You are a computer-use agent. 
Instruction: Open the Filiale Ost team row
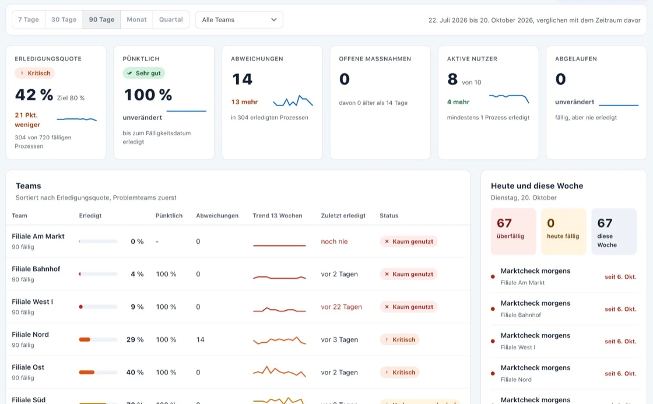tap(238, 373)
